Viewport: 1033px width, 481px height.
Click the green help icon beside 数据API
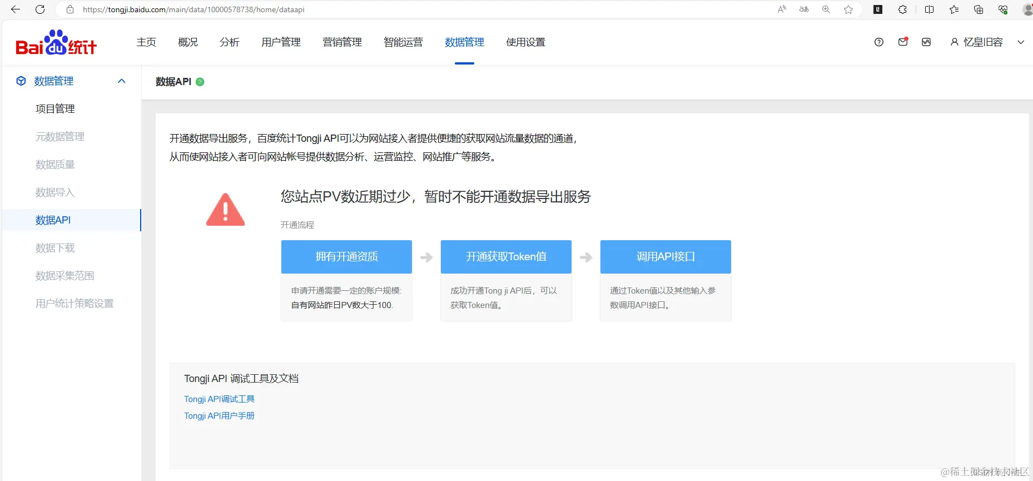tap(200, 82)
